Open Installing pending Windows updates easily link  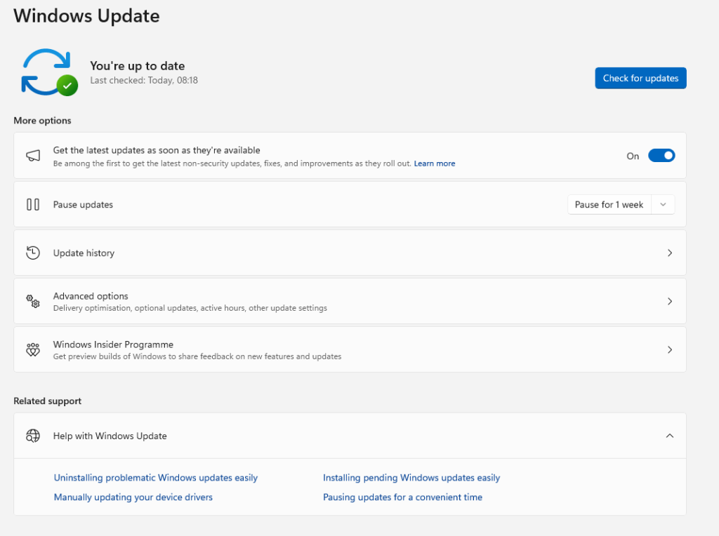(x=411, y=478)
